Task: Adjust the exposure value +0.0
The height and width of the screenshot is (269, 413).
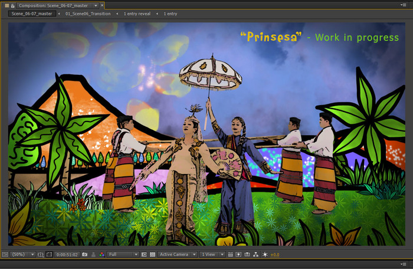Action: 275,254
